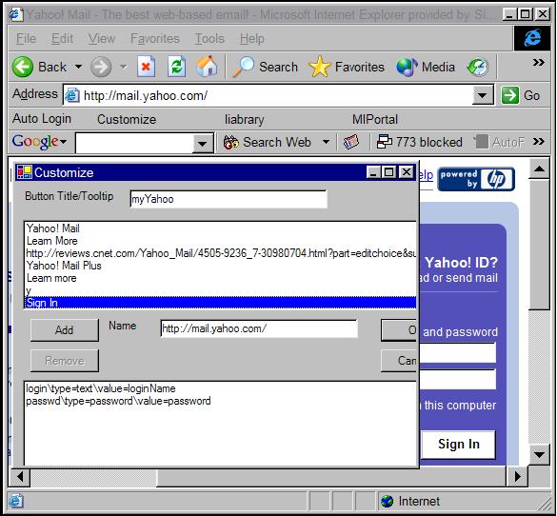Viewport: 557px width, 516px height.
Task: Click the Button Title/Tooltip text field
Action: (x=229, y=199)
